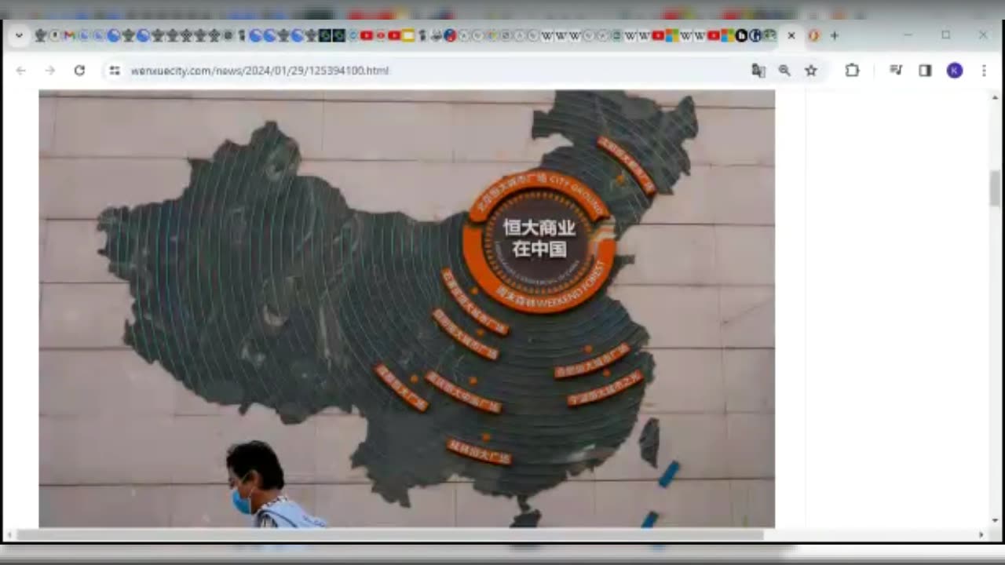Switch to the Gmail tab
The image size is (1005, 565).
[x=69, y=35]
